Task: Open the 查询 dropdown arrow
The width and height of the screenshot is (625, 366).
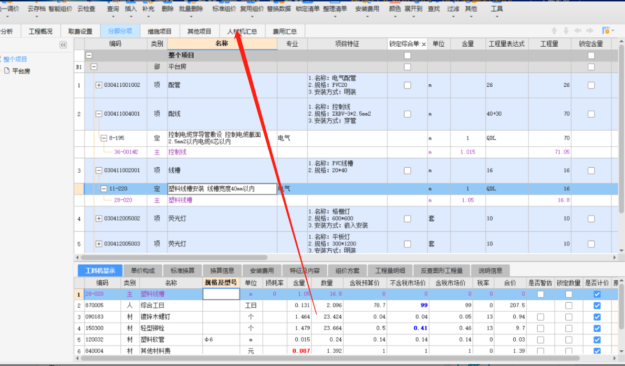Action: pyautogui.click(x=113, y=17)
